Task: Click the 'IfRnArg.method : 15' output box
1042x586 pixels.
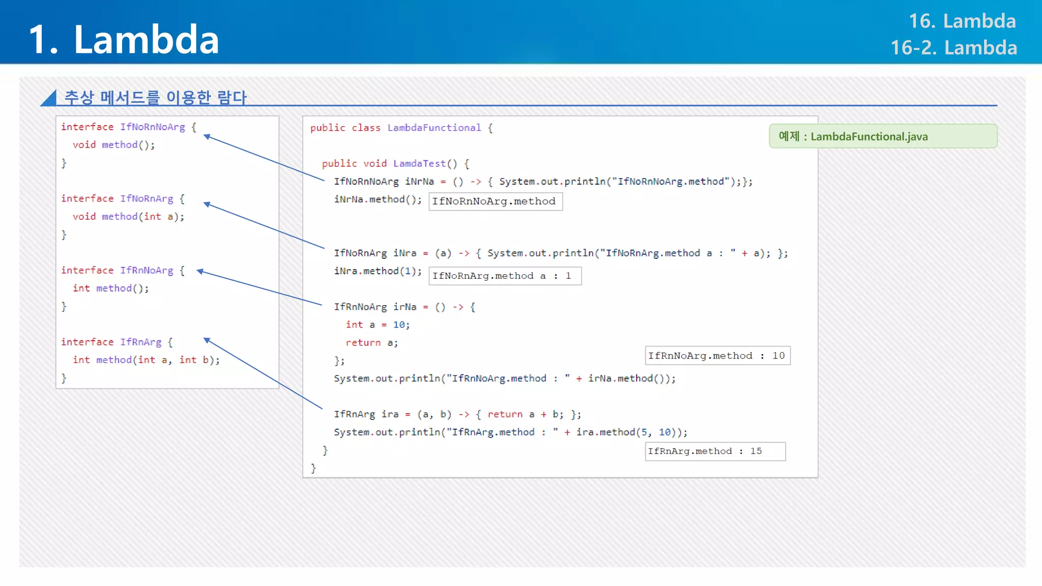Action: tap(714, 451)
